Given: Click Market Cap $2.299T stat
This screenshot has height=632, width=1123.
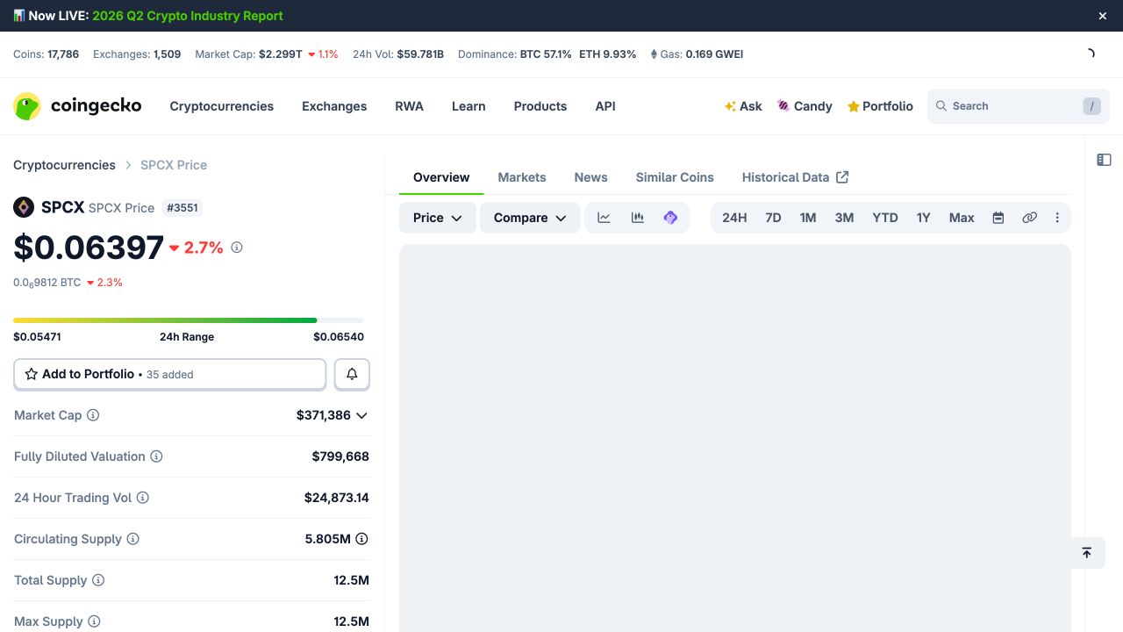Looking at the screenshot, I should tap(266, 54).
